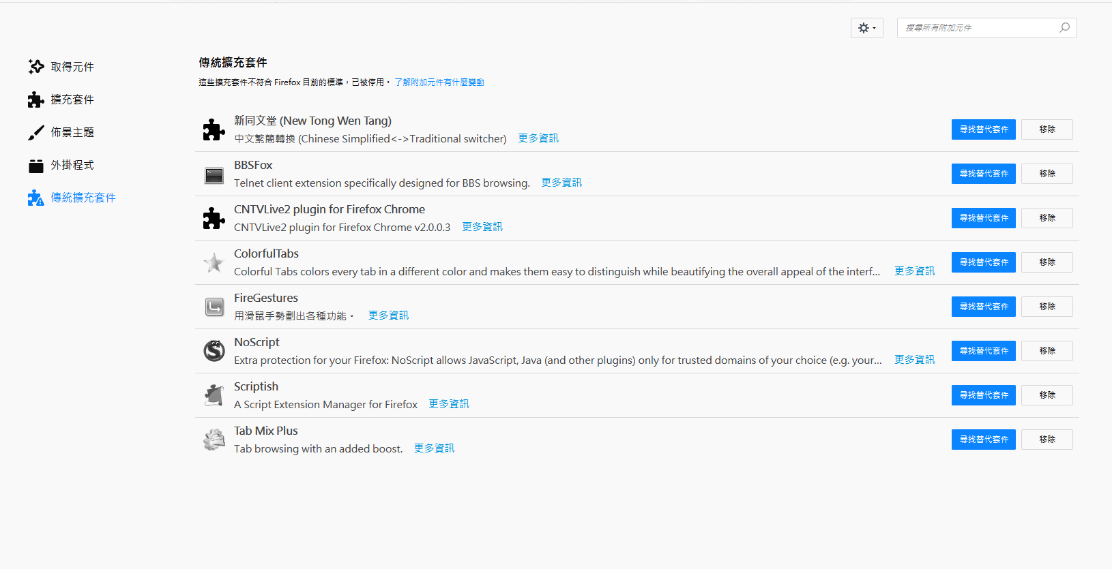Open the 取得元件 sidebar section

point(72,67)
